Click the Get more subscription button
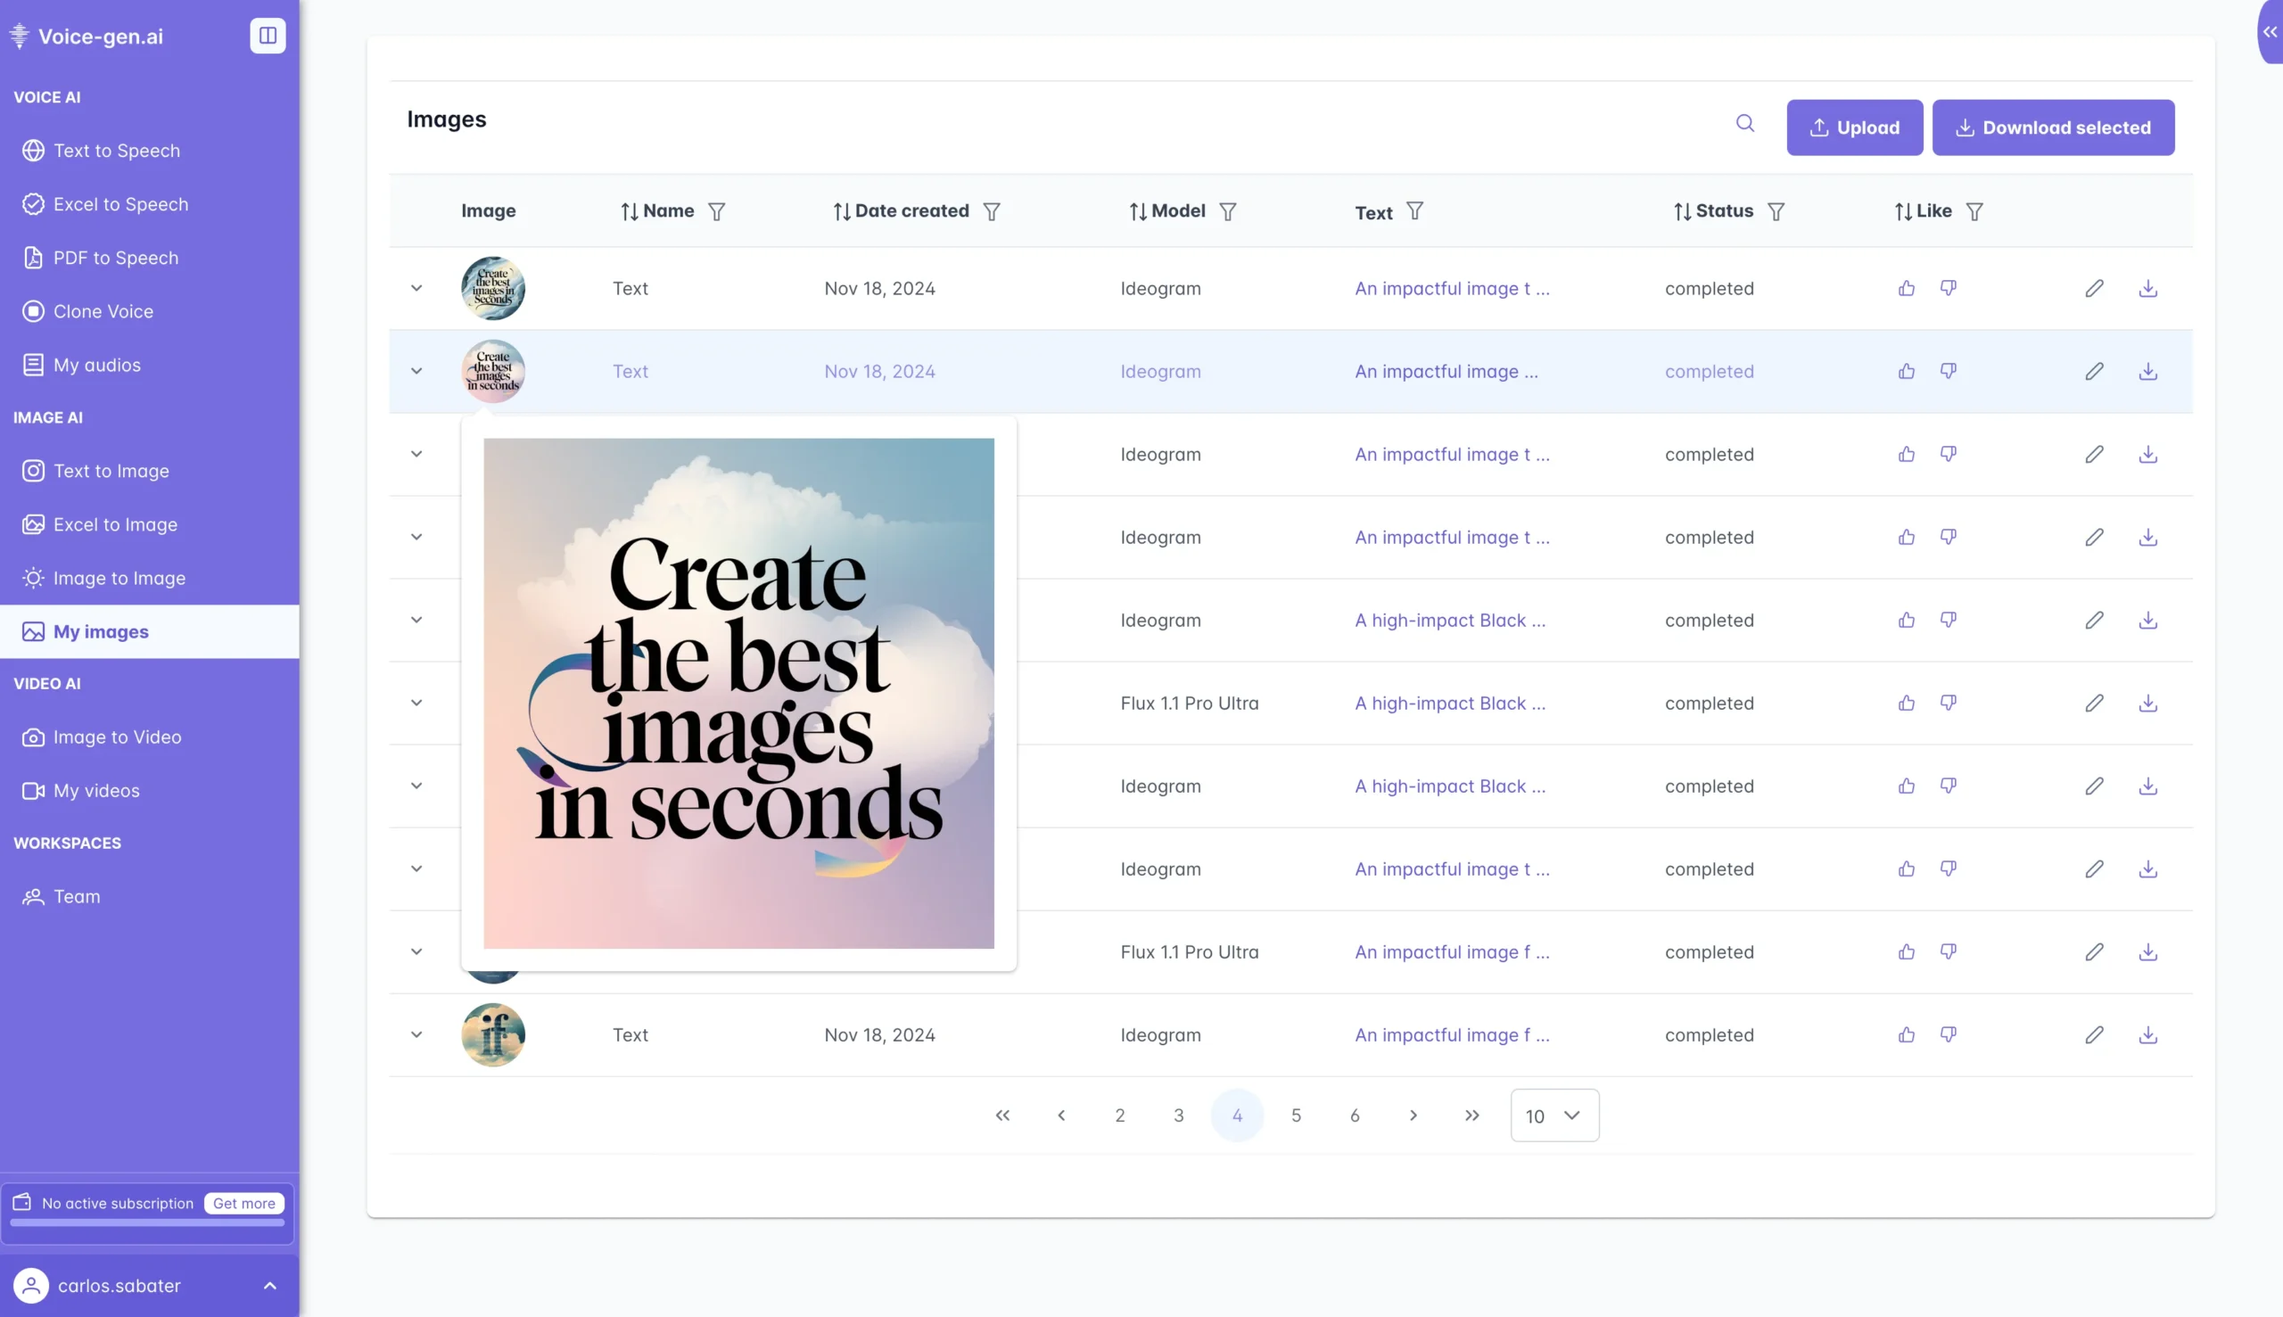The height and width of the screenshot is (1317, 2283). [243, 1203]
